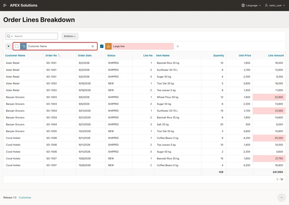289x205 pixels.
Task: Click the Order No sort ascending icon
Action: 59,56
